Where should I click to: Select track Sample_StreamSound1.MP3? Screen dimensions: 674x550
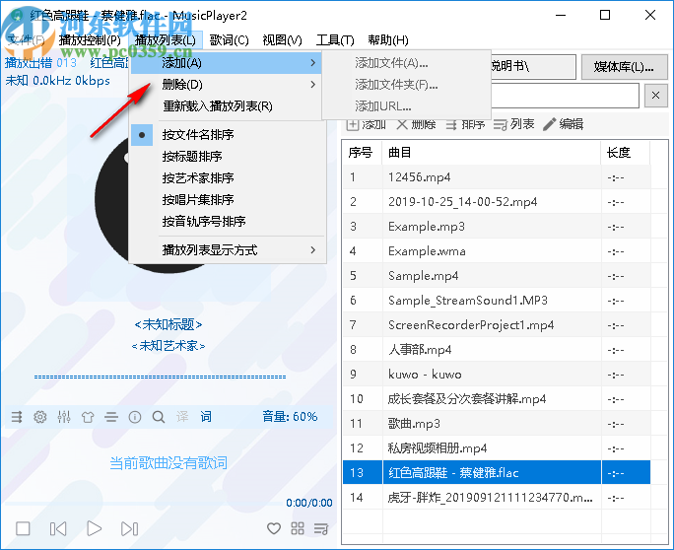tap(497, 301)
